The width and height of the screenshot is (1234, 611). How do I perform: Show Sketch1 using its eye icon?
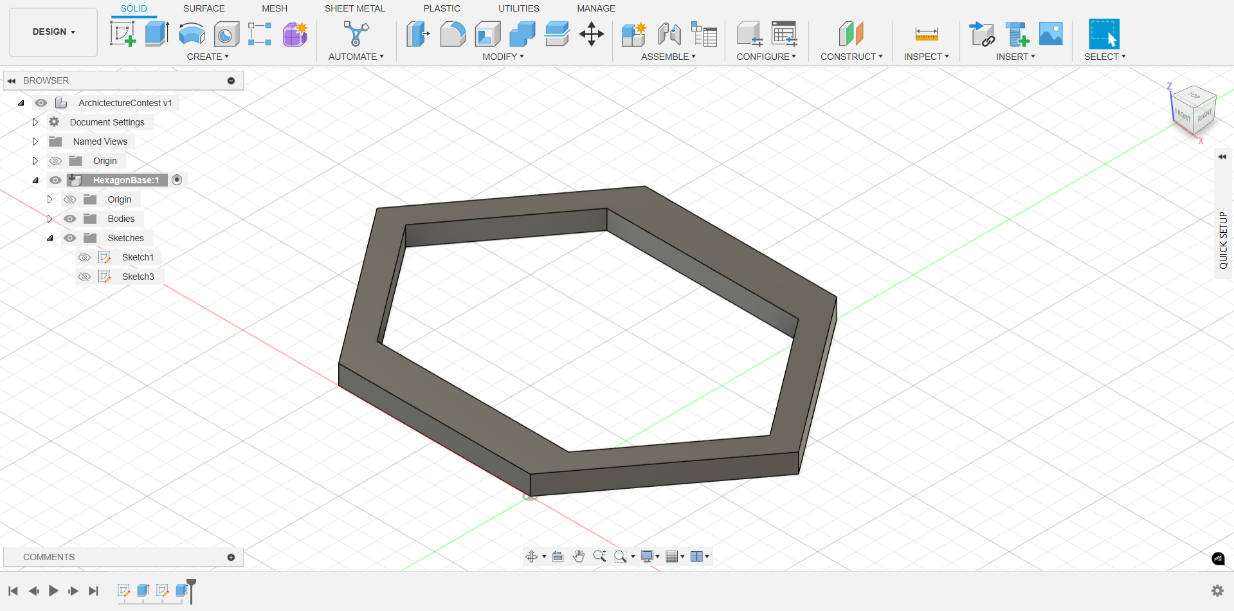[x=84, y=257]
